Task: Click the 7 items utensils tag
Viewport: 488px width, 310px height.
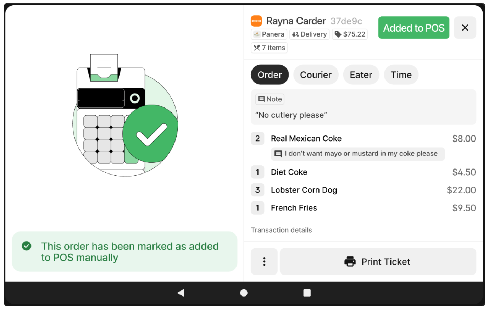Action: 269,48
